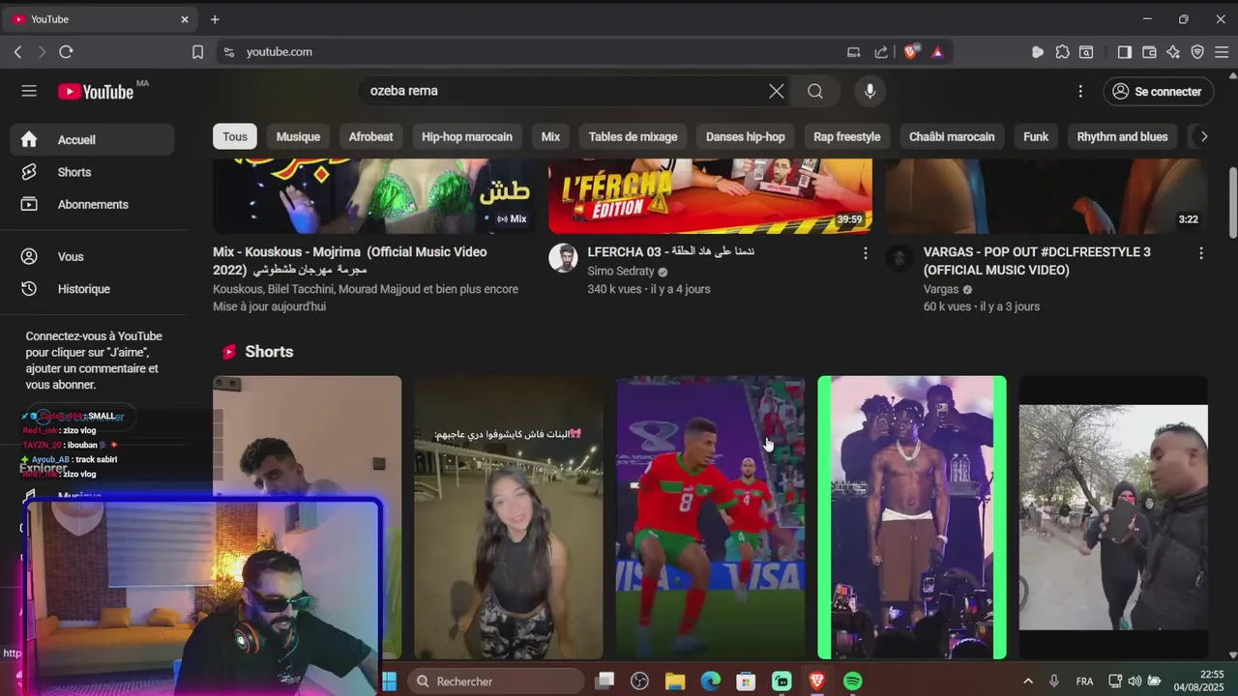Image resolution: width=1238 pixels, height=696 pixels.
Task: Open Brave Wallet icon
Action: click(x=1149, y=52)
